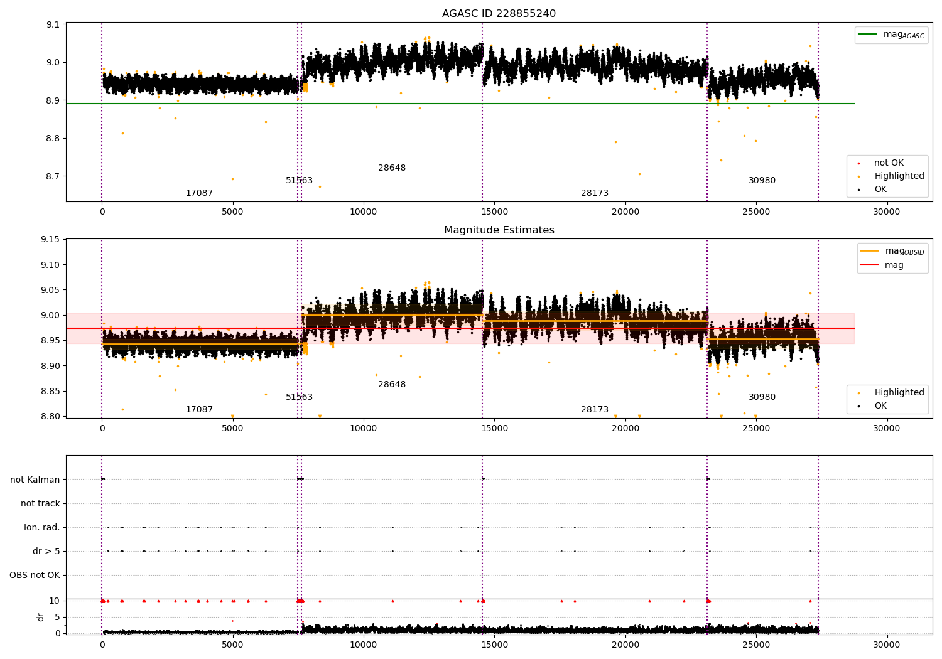Click the 30000 x-axis tick under the top plot
Image resolution: width=942 pixels, height=659 pixels.
pos(886,212)
